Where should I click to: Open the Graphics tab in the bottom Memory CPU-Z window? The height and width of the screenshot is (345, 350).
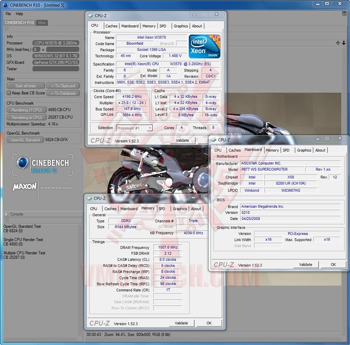(180, 208)
